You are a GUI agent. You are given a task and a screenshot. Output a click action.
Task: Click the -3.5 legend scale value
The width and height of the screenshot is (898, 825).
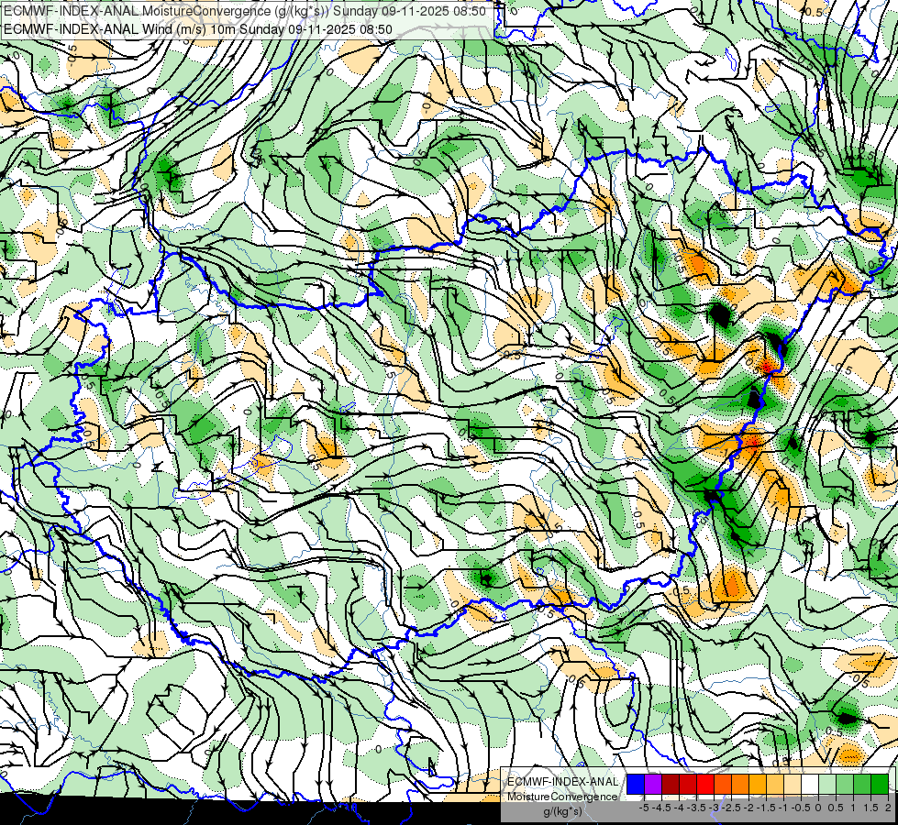coord(696,808)
